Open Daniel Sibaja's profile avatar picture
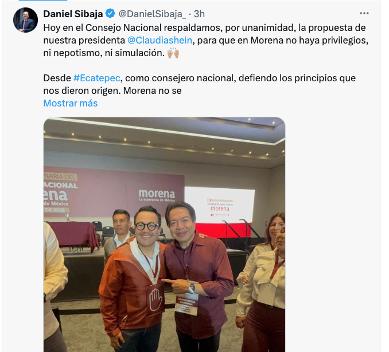The width and height of the screenshot is (389, 352). [x=25, y=20]
